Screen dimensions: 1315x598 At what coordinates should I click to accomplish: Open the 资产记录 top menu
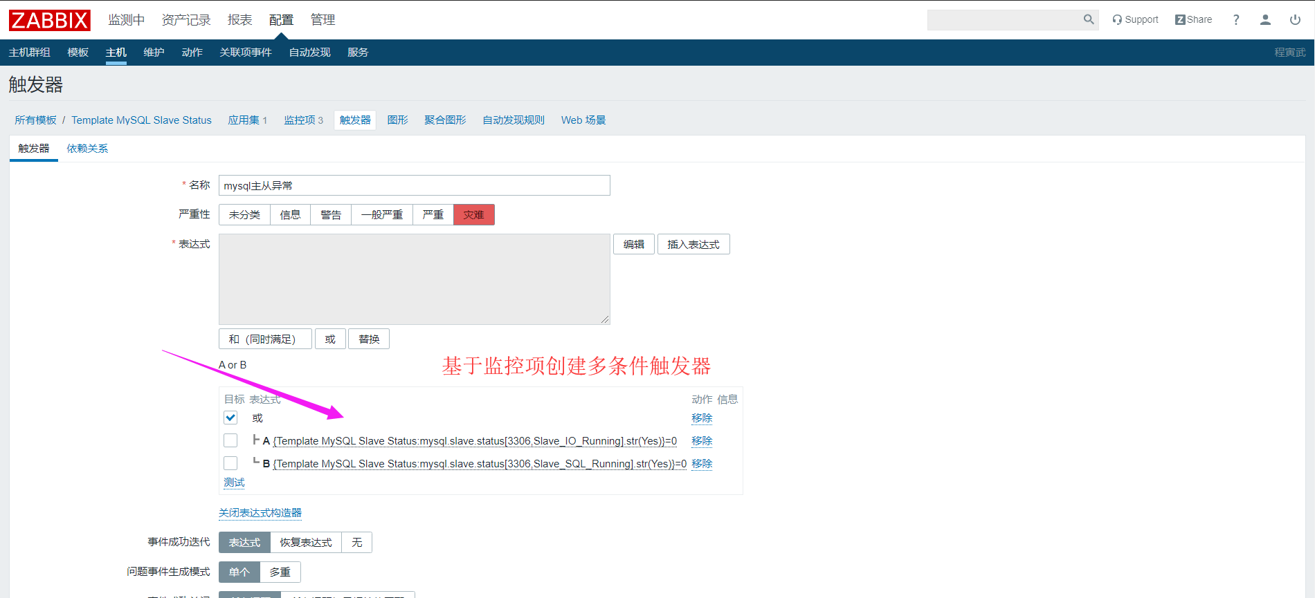click(x=186, y=20)
